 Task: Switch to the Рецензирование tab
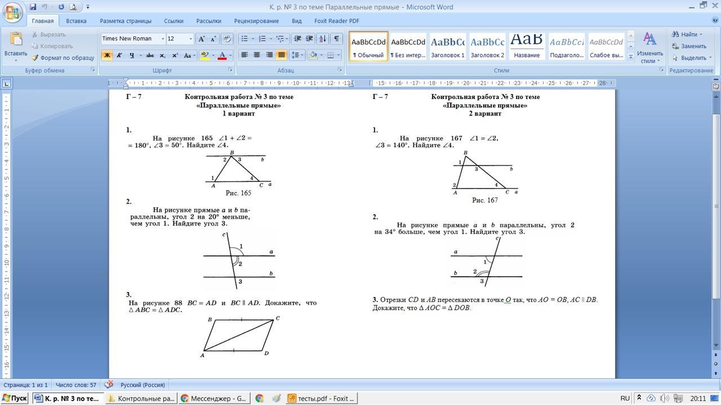pos(256,21)
